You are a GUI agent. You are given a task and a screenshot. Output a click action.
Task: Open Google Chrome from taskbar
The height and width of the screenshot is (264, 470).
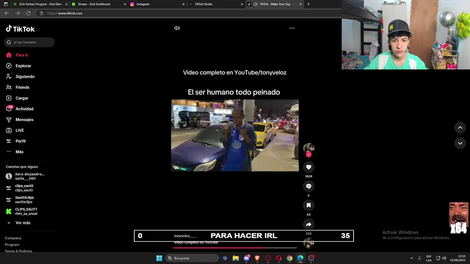pyautogui.click(x=290, y=258)
